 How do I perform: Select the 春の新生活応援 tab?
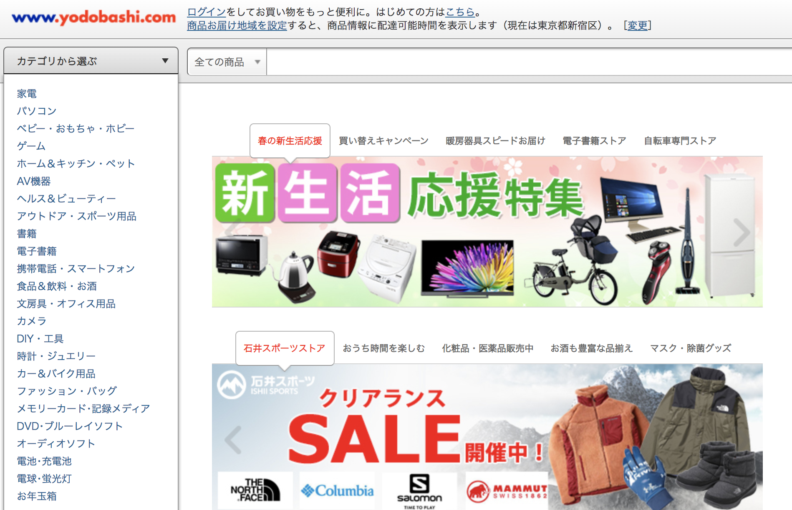[290, 141]
